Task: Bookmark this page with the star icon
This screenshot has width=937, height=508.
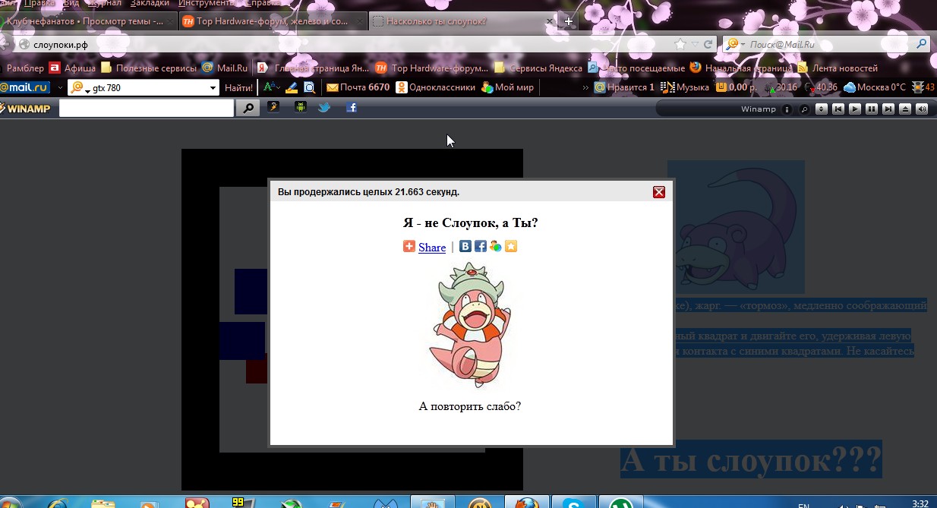Action: 680,44
